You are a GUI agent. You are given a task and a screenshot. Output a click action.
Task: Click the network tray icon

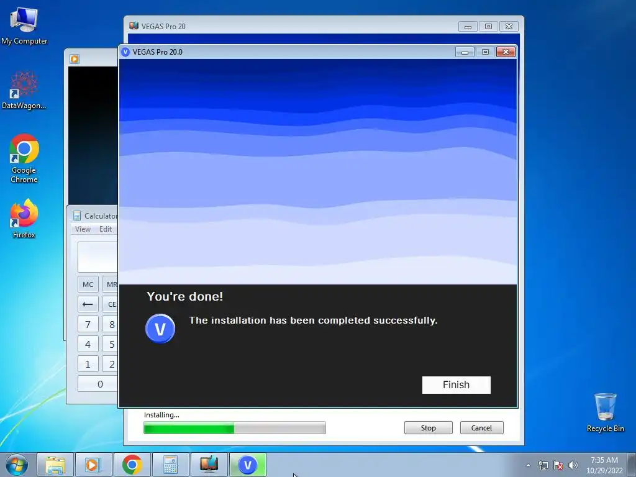(543, 465)
